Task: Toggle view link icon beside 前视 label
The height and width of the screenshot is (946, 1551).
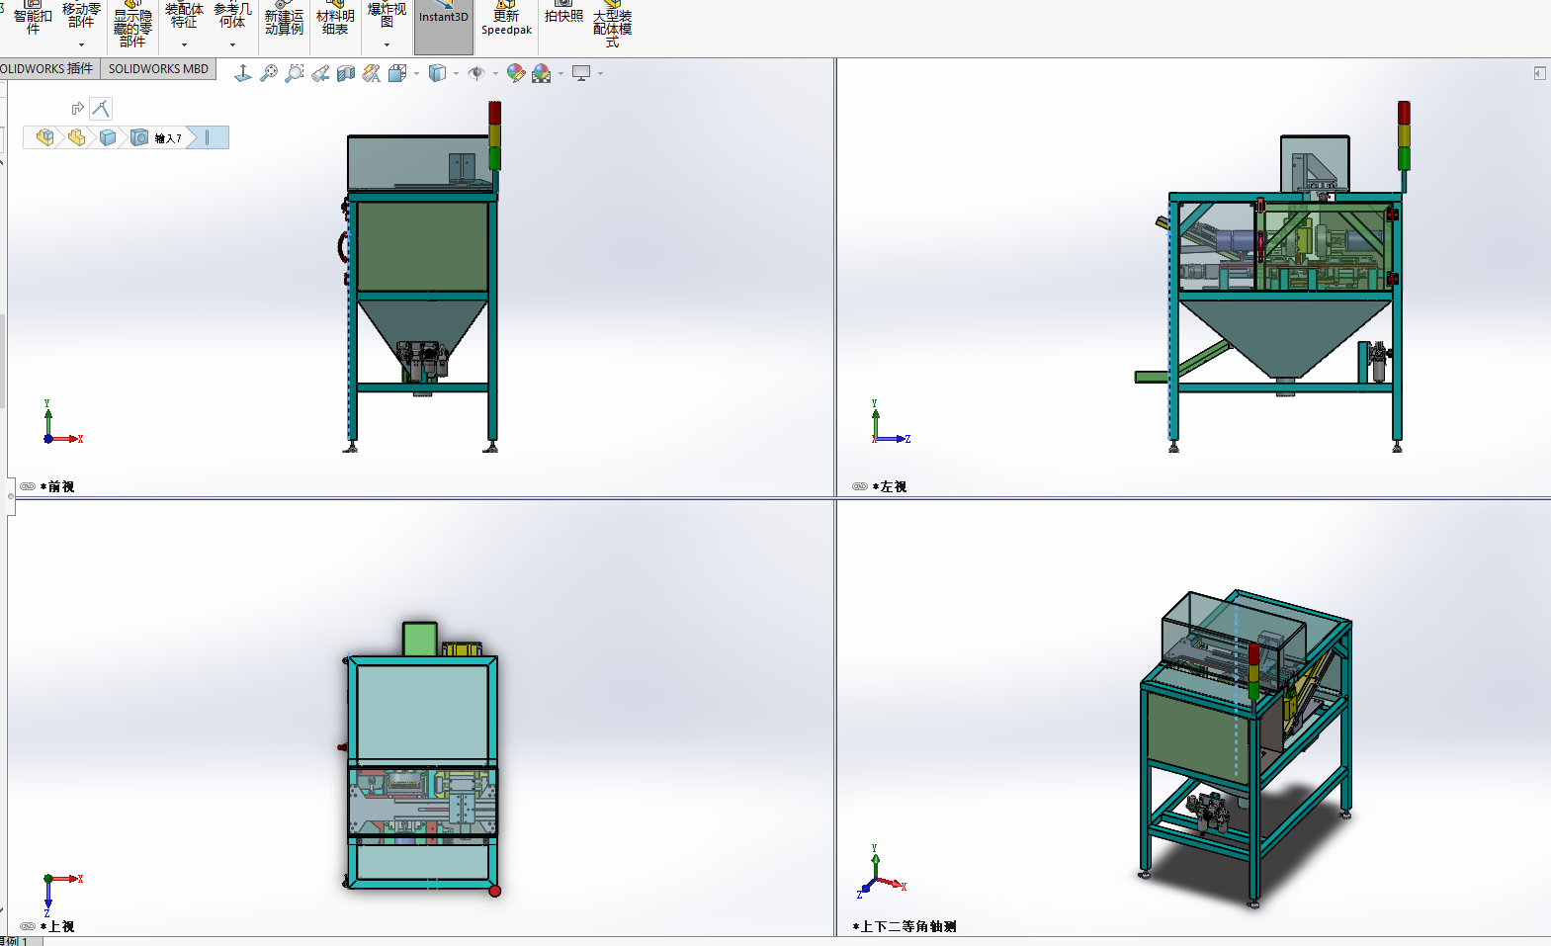Action: [28, 486]
